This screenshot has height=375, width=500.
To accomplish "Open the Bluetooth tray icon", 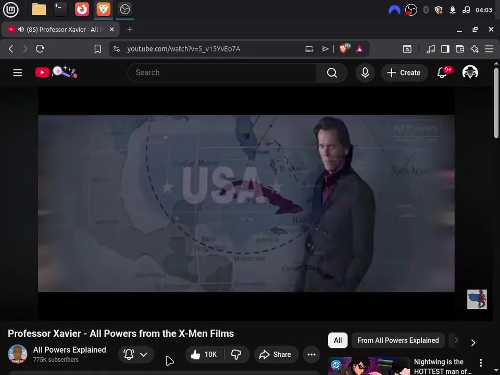I will 426,10.
